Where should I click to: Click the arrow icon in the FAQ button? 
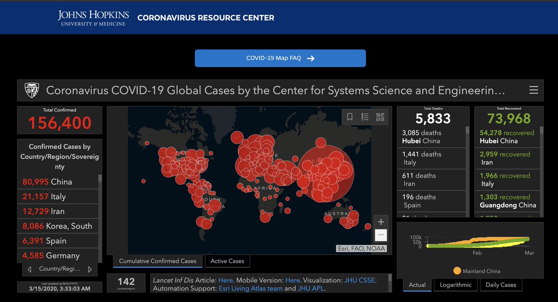[x=311, y=58]
